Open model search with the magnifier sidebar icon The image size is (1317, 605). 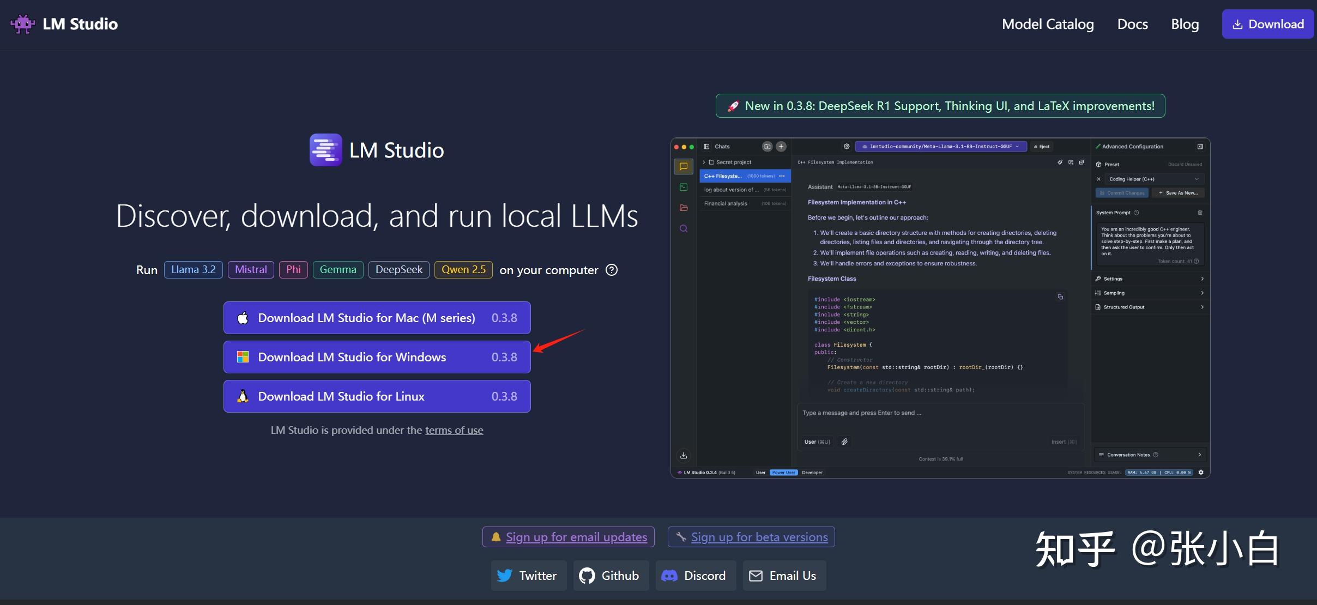click(x=683, y=228)
